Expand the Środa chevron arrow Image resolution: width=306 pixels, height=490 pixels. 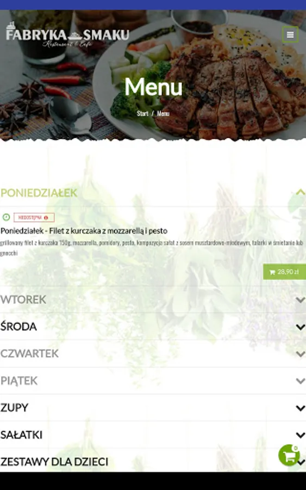pyautogui.click(x=301, y=327)
